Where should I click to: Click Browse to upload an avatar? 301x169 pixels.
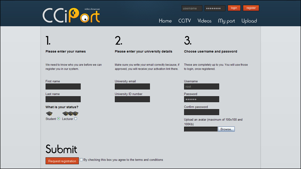[227, 129]
